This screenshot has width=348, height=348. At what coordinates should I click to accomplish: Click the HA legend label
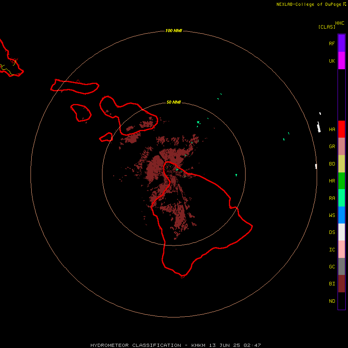tap(332, 130)
